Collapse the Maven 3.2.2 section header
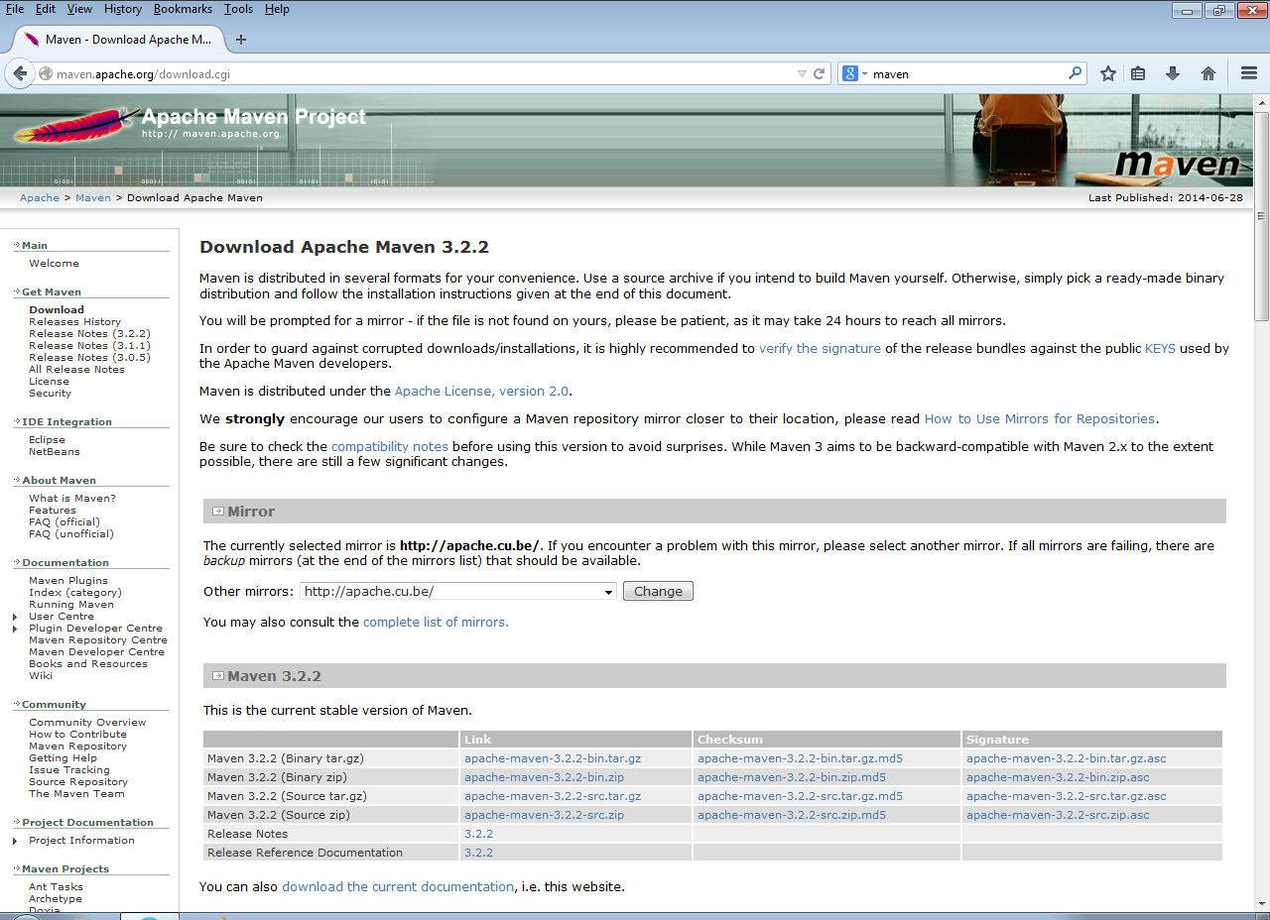This screenshot has height=920, width=1270. pos(217,675)
